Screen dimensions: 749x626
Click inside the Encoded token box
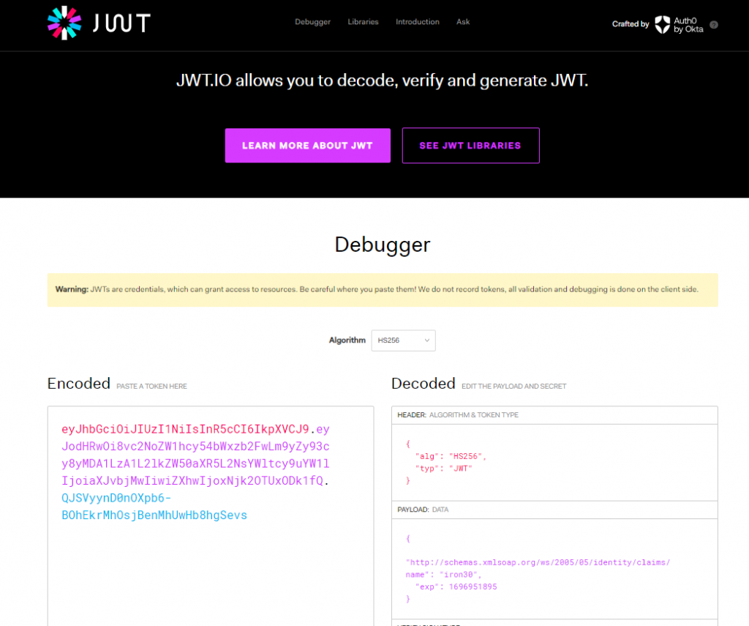[x=211, y=515]
